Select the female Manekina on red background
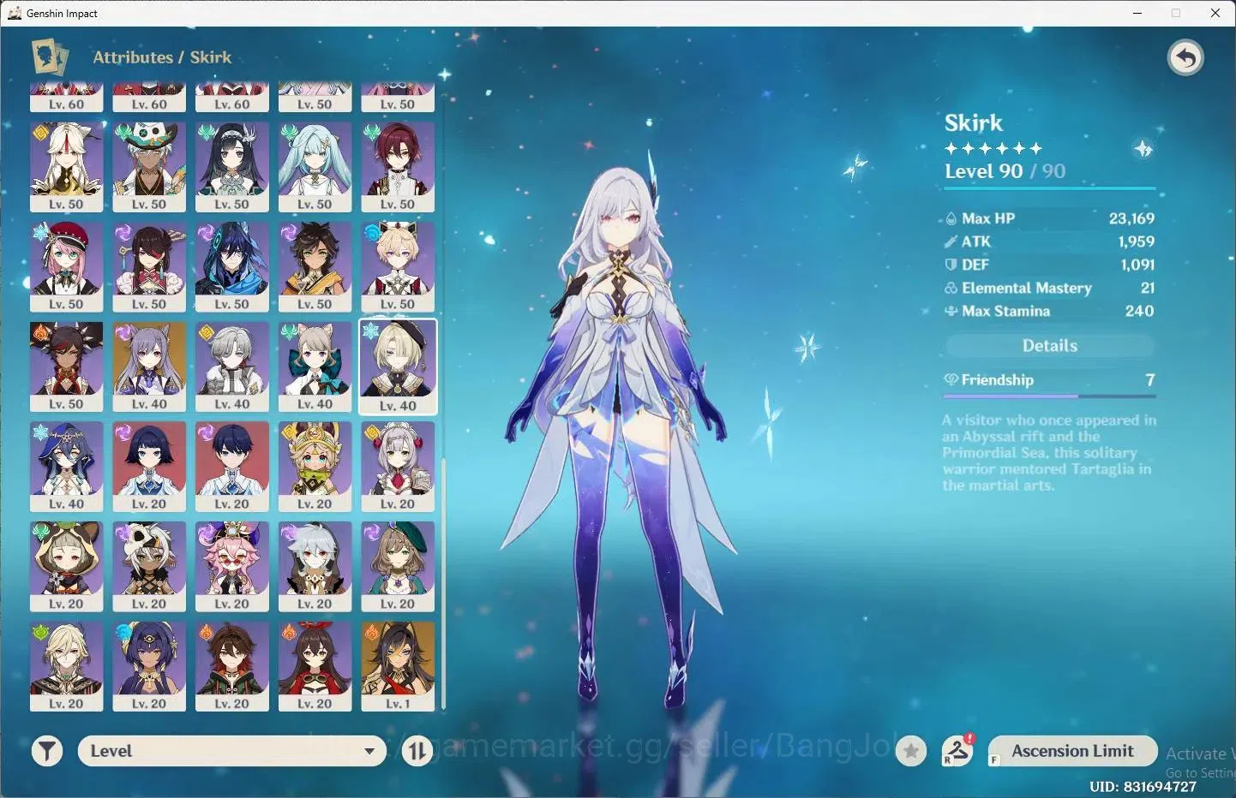Screen dimensions: 1236x798 coord(149,467)
